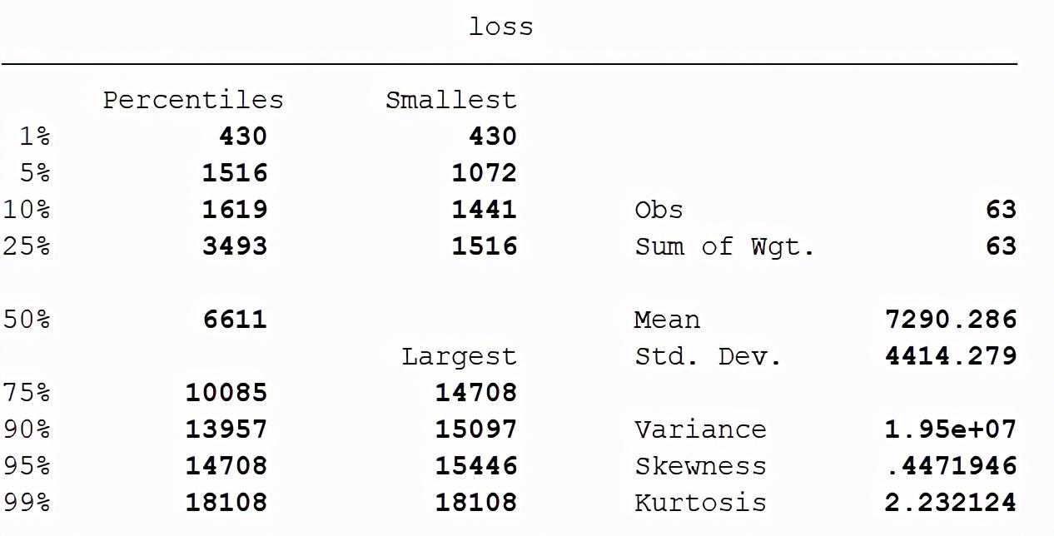The image size is (1054, 536).
Task: Click the Std. Dev. value 4414.279
Action: [951, 356]
